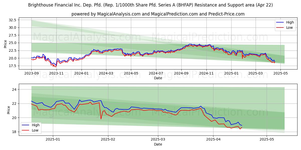Click the '2024-03' date tick label
301x150 pixels.
106,73
